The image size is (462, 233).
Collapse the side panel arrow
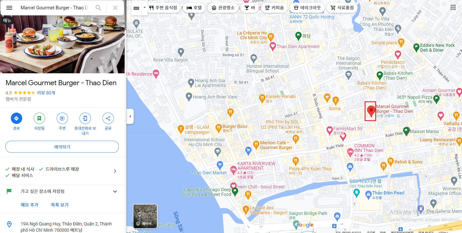pos(130,116)
